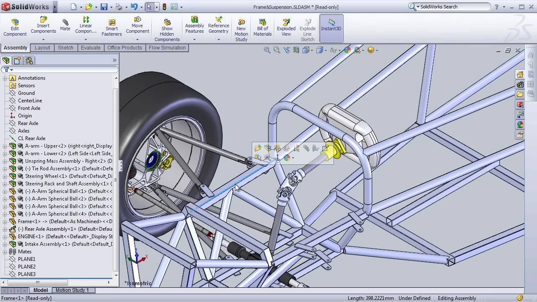This screenshot has height=302, width=537.
Task: Open Assembly Features tool
Action: [x=195, y=25]
